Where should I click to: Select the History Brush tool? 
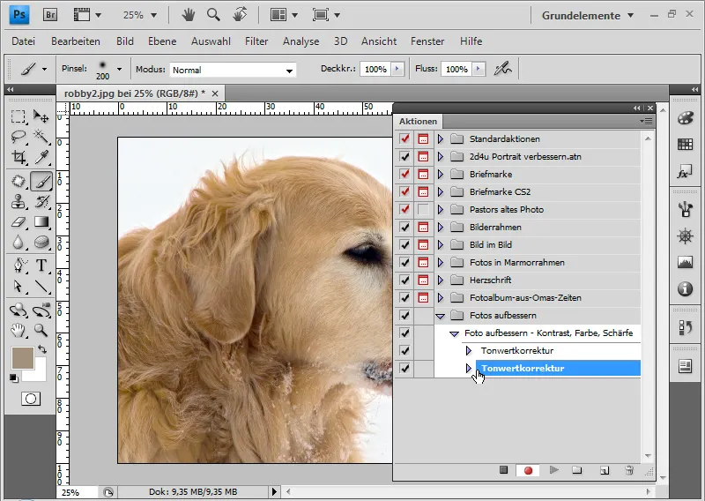coord(41,201)
